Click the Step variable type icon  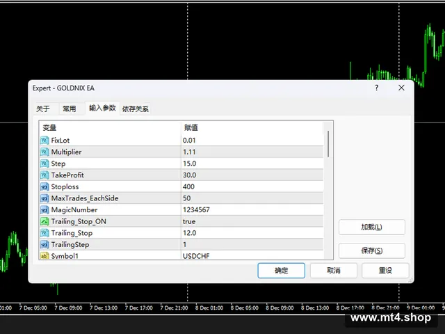44,164
